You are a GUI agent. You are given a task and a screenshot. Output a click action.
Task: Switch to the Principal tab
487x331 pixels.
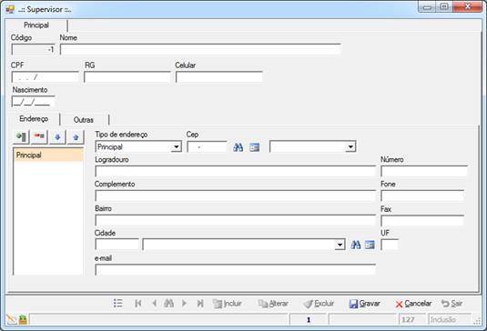click(x=36, y=25)
